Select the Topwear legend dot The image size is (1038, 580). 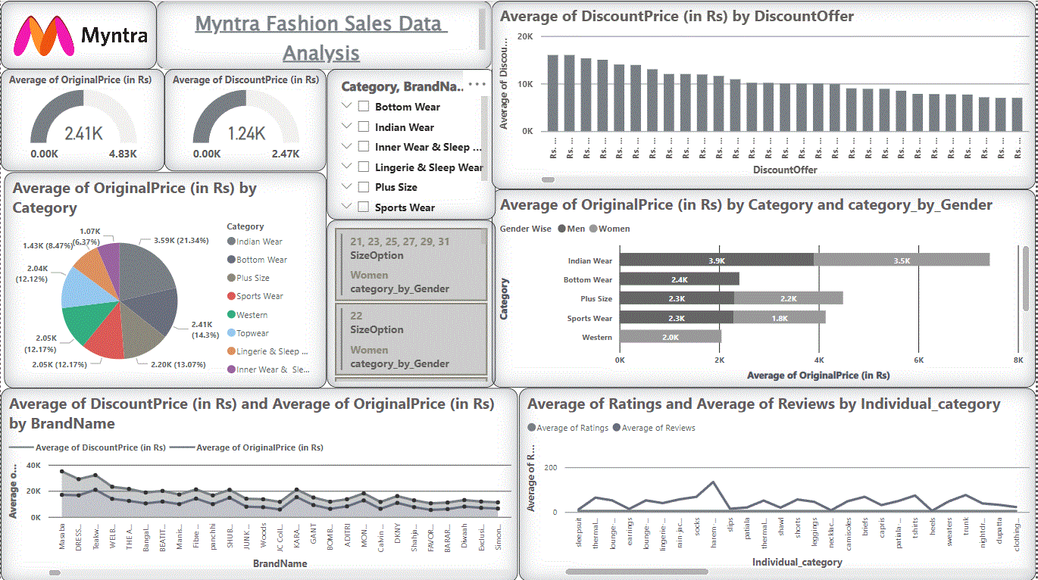[x=230, y=333]
